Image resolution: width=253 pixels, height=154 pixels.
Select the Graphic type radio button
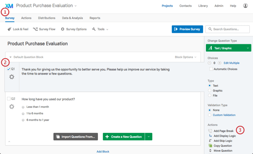[x=210, y=91]
